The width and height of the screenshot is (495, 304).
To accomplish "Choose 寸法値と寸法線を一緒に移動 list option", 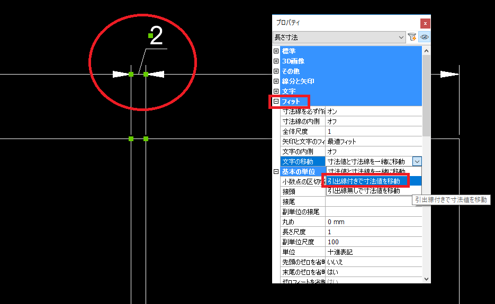I will pyautogui.click(x=374, y=171).
